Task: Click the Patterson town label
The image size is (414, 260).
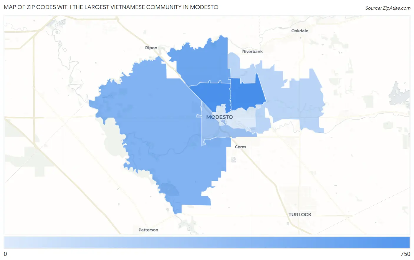Action: (148, 230)
